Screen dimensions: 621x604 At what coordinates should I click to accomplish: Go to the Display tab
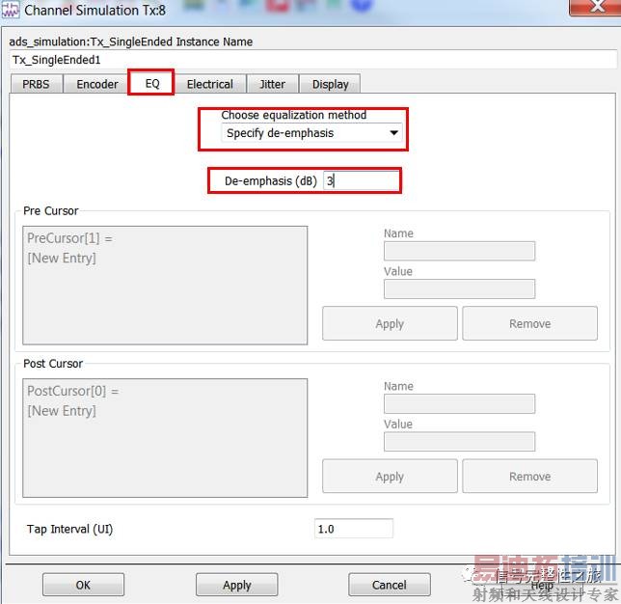click(x=330, y=84)
